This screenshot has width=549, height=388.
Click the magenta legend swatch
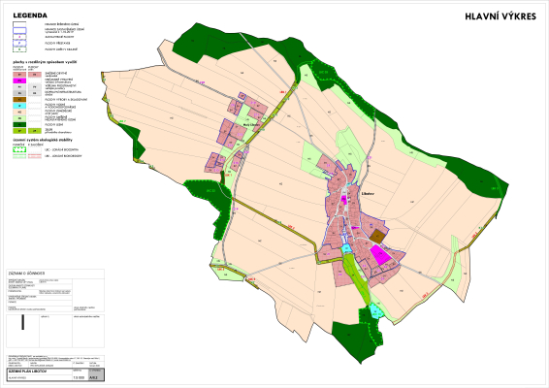tap(19, 81)
